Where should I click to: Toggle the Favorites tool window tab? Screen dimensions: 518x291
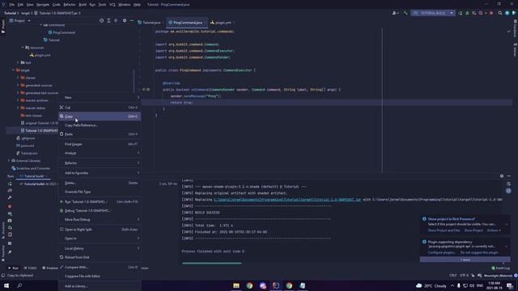click(x=3, y=253)
